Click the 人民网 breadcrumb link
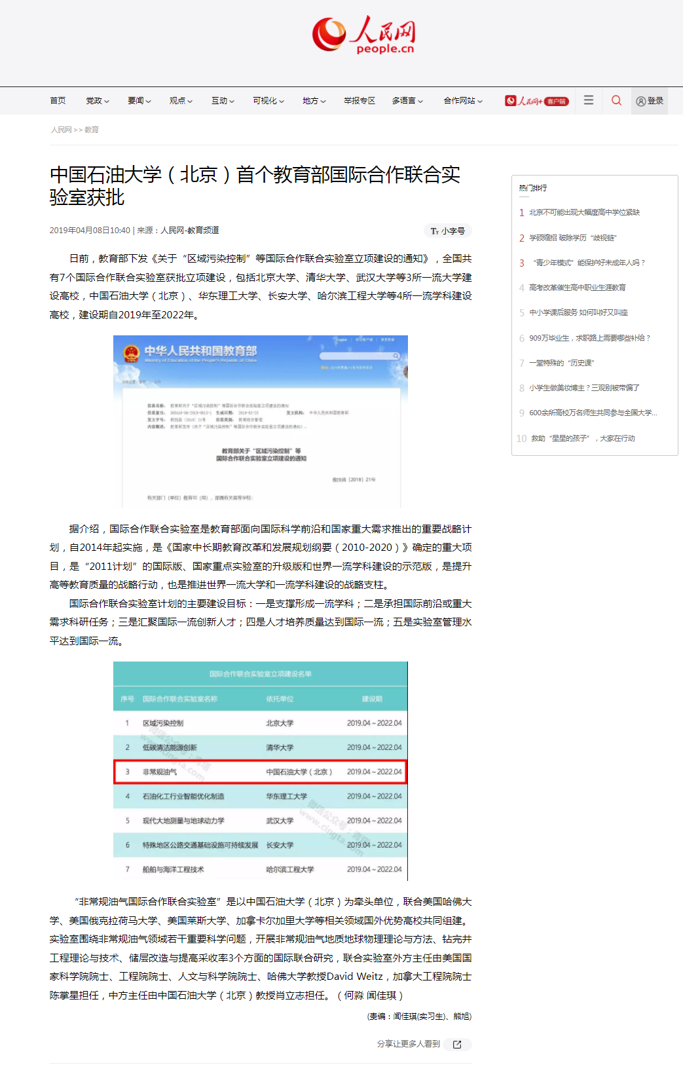 point(61,130)
